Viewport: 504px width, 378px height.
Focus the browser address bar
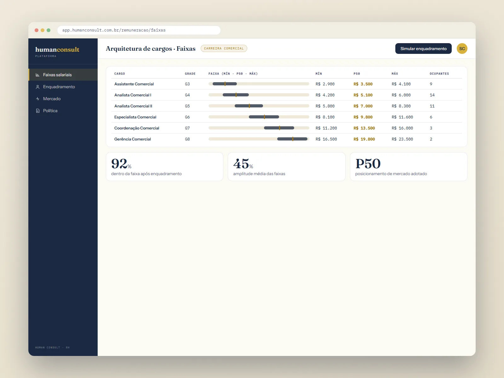139,30
